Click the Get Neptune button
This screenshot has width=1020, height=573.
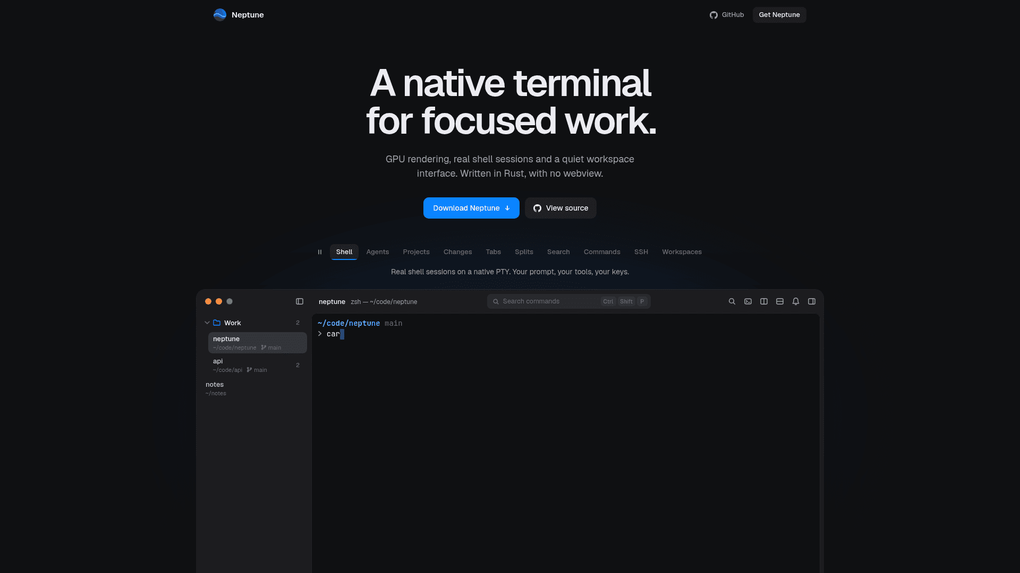pyautogui.click(x=779, y=15)
